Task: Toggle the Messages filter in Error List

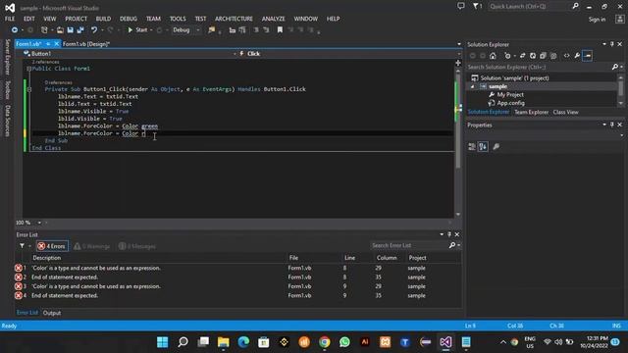Action: (137, 246)
